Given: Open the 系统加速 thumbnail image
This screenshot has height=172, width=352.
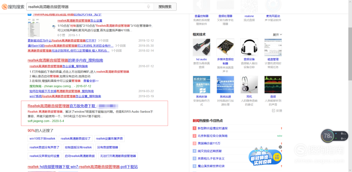Looking at the screenshot, I should [x=226, y=85].
